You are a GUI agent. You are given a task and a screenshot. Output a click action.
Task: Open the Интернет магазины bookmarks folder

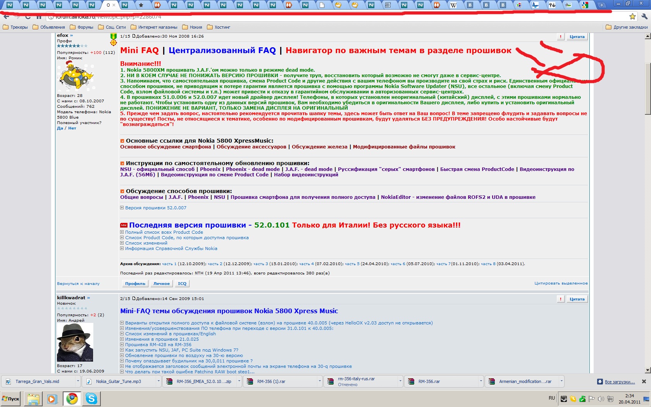tap(154, 27)
